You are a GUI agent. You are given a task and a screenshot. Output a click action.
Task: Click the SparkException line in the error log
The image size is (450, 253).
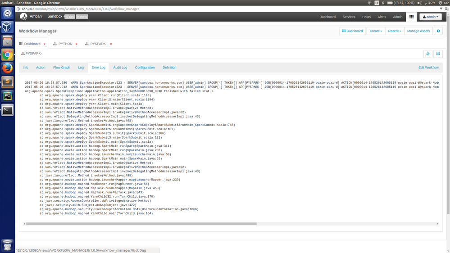(119, 91)
